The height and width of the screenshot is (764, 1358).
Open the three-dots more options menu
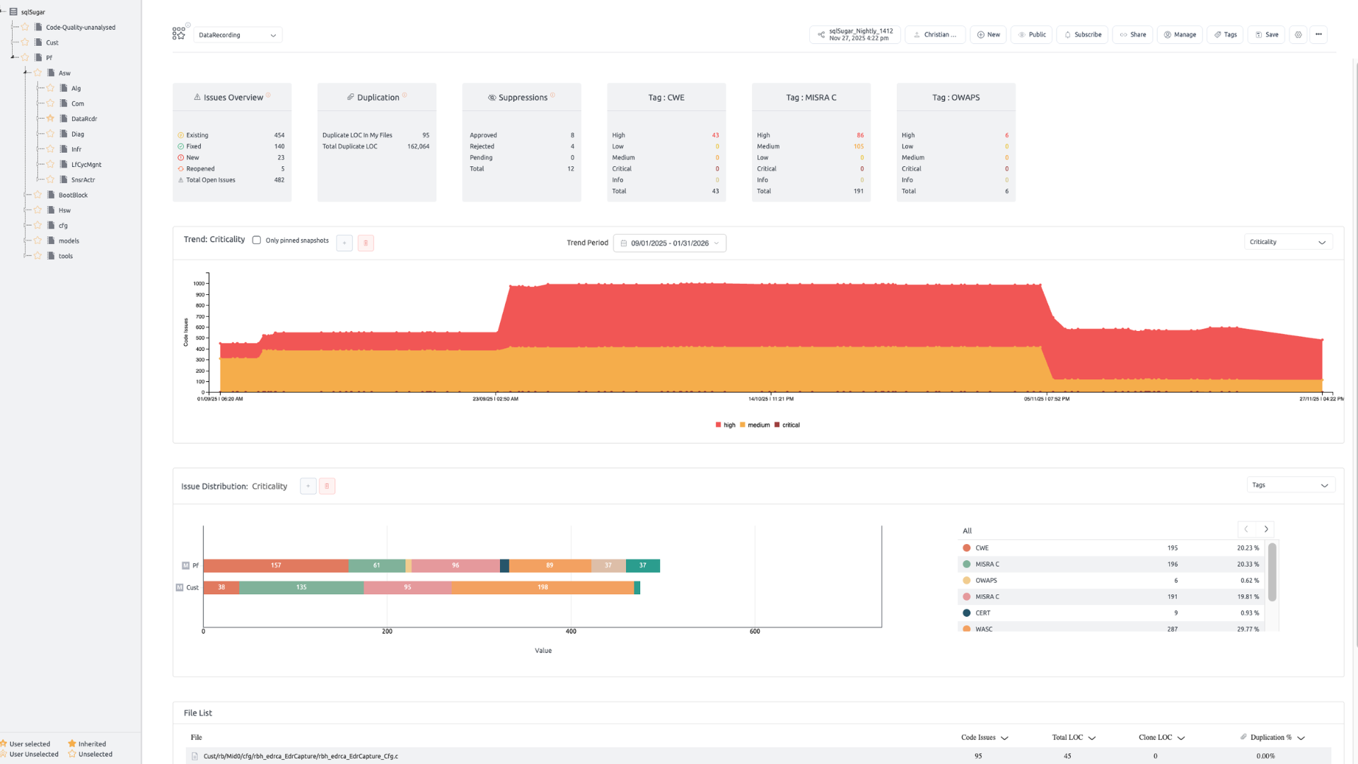(x=1318, y=35)
